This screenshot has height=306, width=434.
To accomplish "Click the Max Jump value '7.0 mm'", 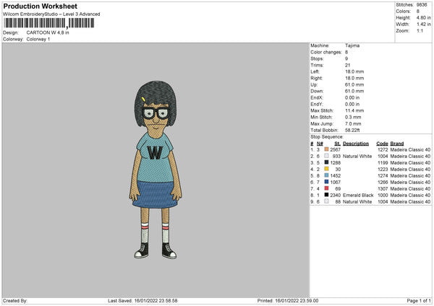I will (x=353, y=123).
